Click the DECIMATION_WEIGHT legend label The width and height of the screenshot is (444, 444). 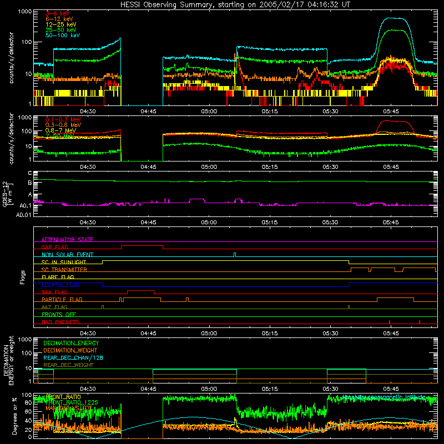click(x=70, y=350)
